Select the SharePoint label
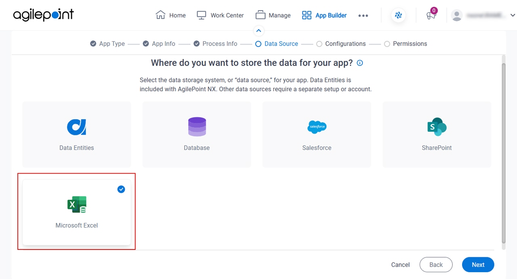This screenshot has height=279, width=517. point(437,148)
